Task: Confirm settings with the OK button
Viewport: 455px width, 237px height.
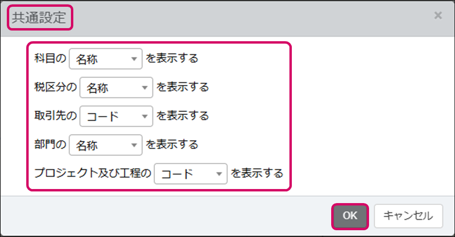Action: tap(350, 216)
